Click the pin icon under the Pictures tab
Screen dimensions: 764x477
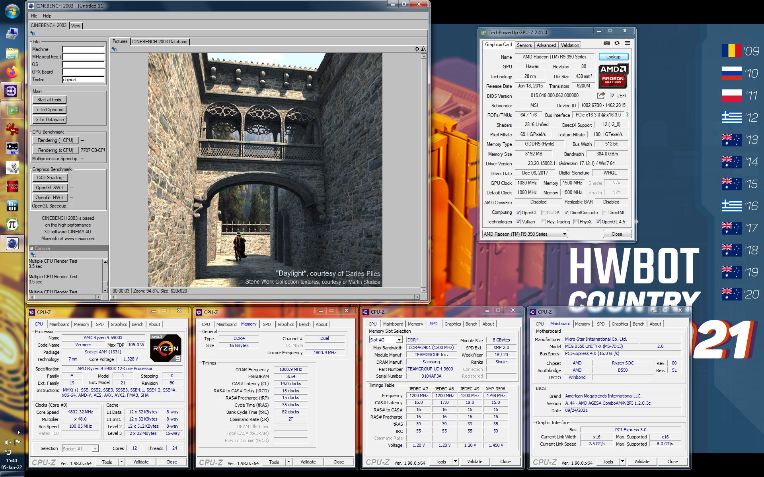[114, 49]
